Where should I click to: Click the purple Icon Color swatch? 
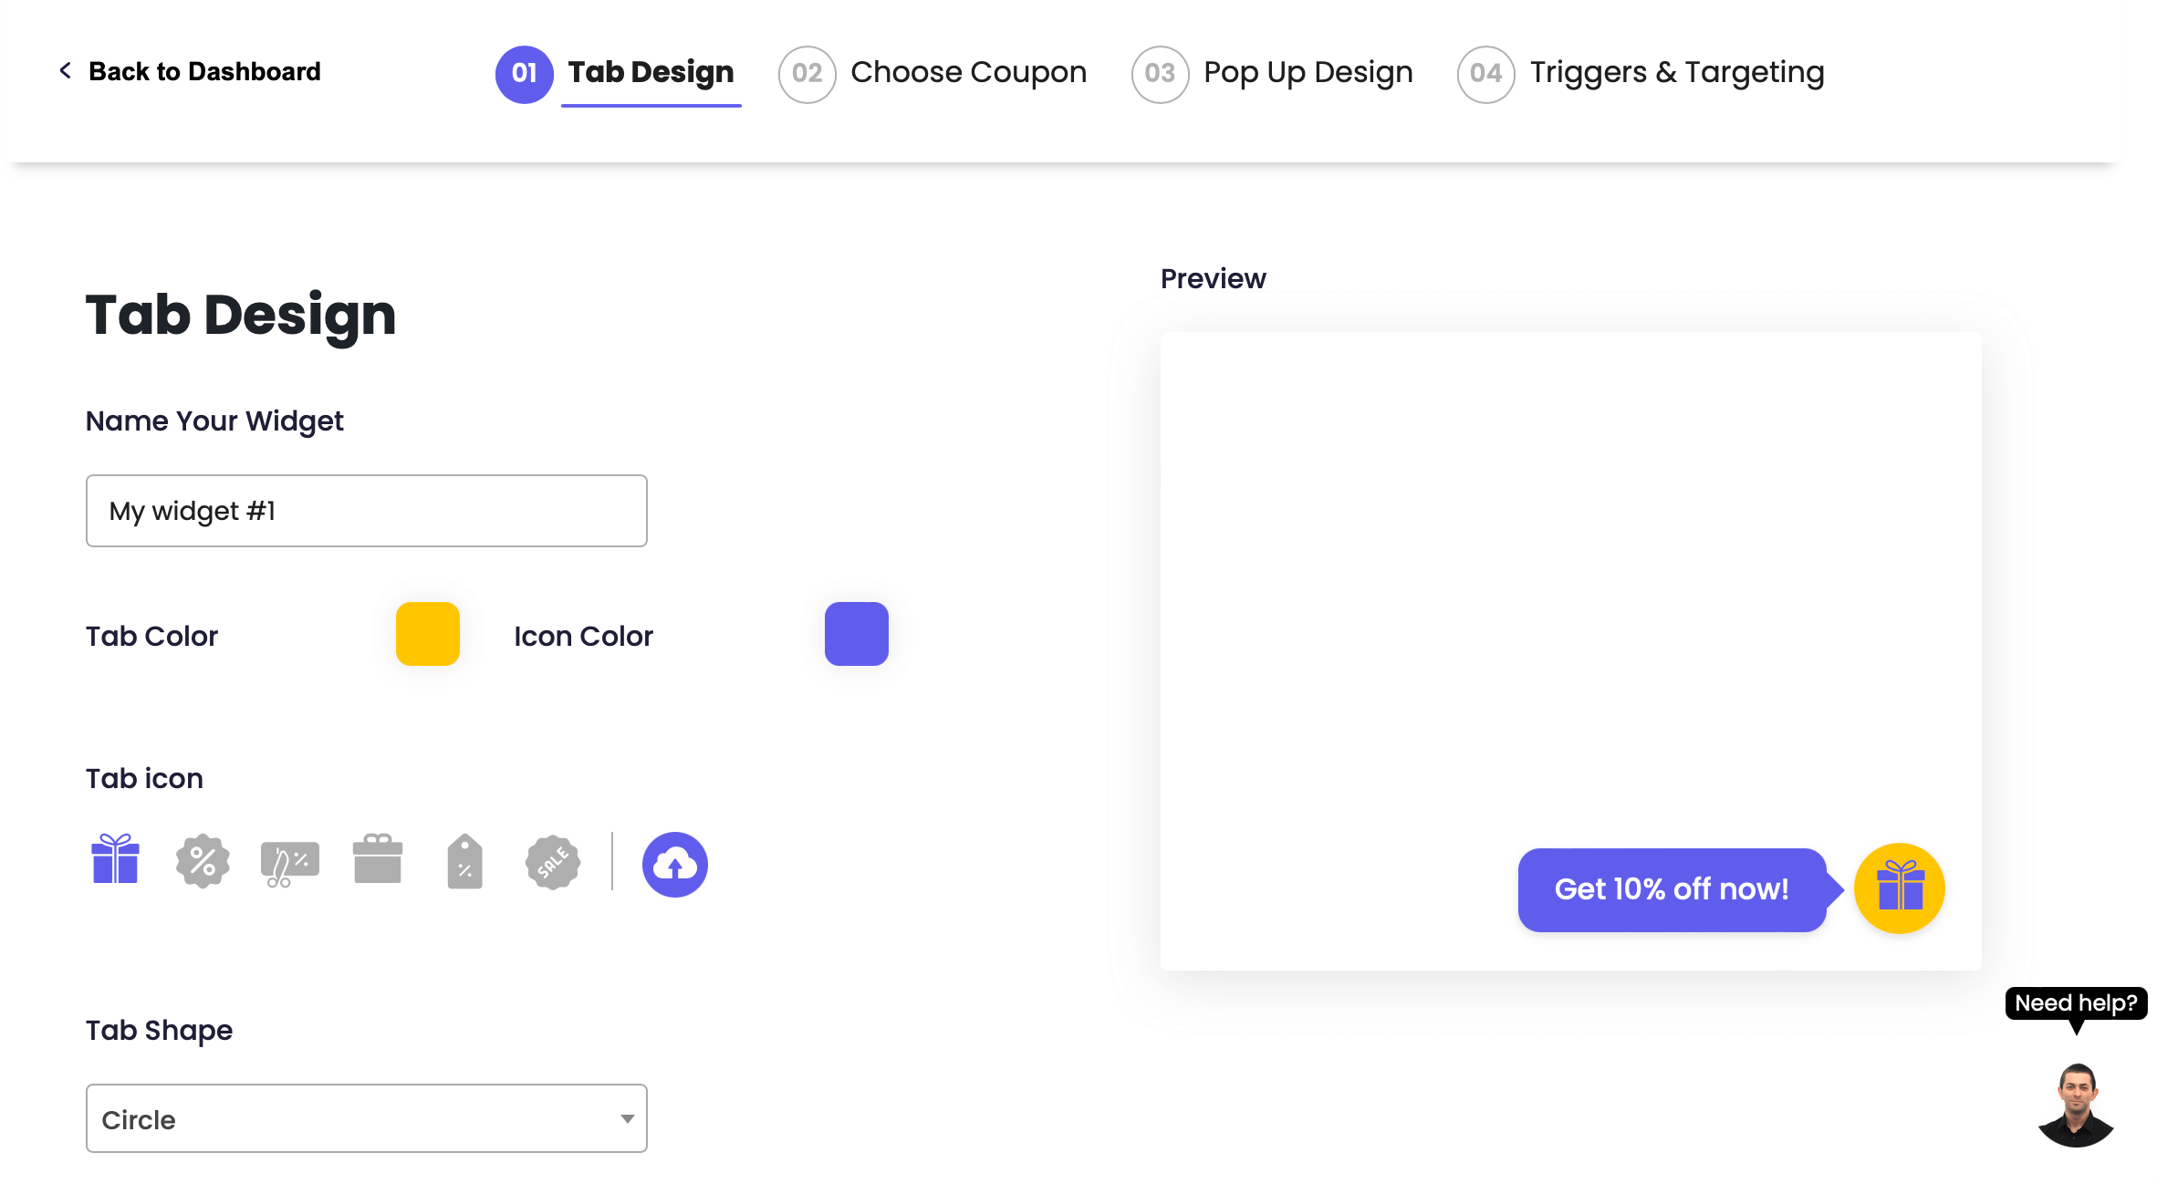(x=856, y=633)
